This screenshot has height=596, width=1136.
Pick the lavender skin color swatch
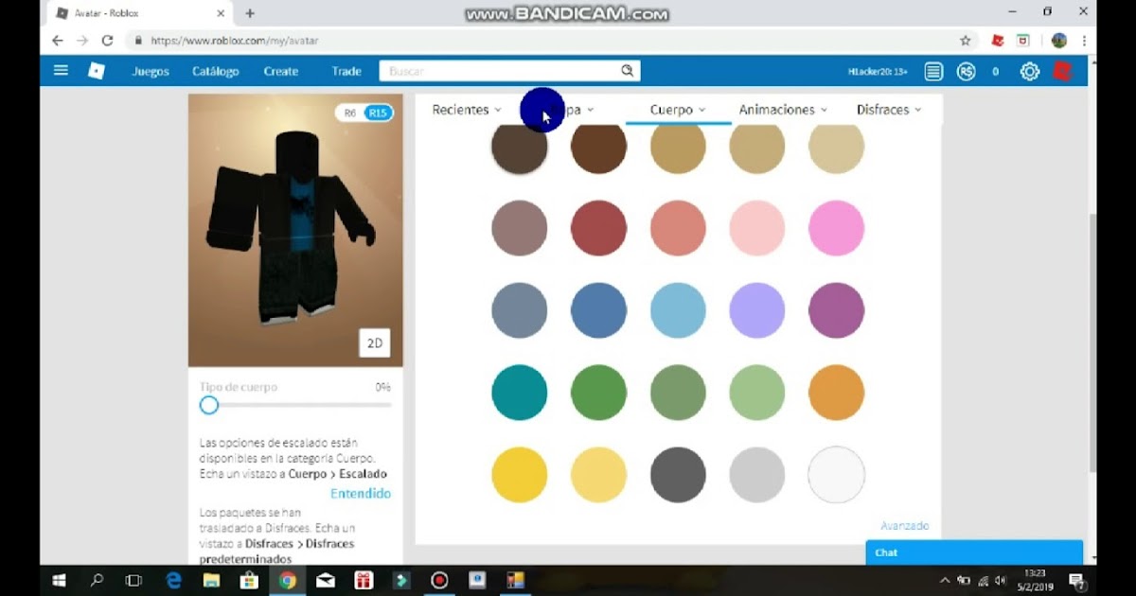[756, 310]
